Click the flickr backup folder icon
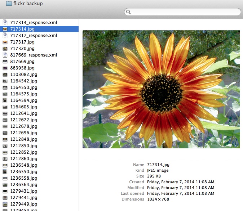This screenshot has height=211, width=243. tap(9, 3)
